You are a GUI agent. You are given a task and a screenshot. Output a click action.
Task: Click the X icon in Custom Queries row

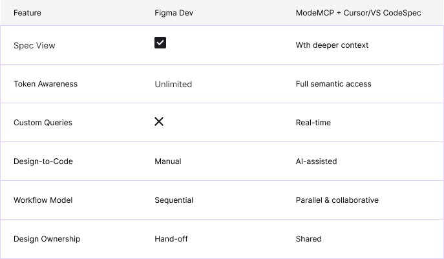tap(159, 121)
